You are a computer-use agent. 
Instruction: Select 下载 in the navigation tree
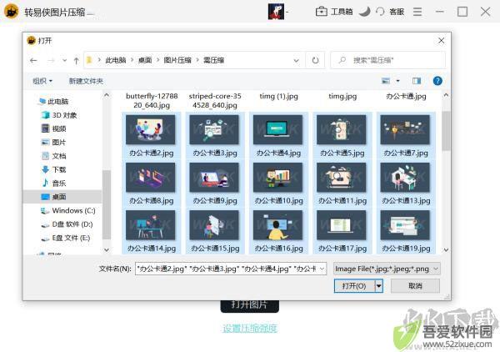click(x=54, y=169)
